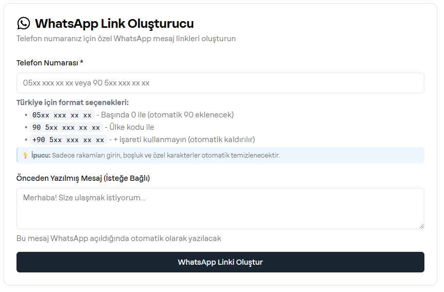The width and height of the screenshot is (444, 292).
Task: Click the "+ işareti kullanmayın" description text
Action: [184, 140]
